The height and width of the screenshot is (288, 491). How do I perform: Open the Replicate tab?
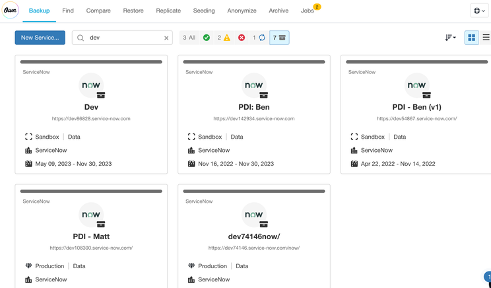click(168, 11)
